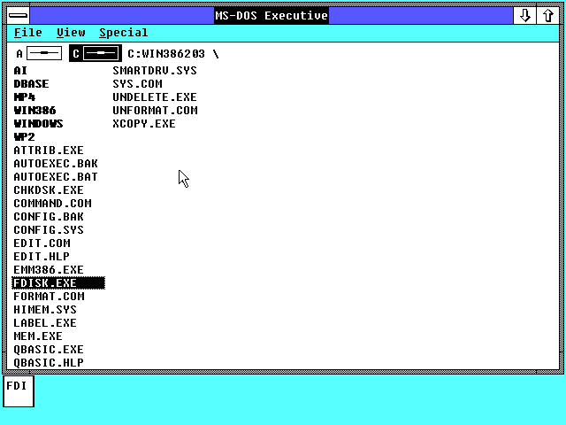Select drive A icon
Viewport: 566px width, 425px height.
click(x=39, y=53)
